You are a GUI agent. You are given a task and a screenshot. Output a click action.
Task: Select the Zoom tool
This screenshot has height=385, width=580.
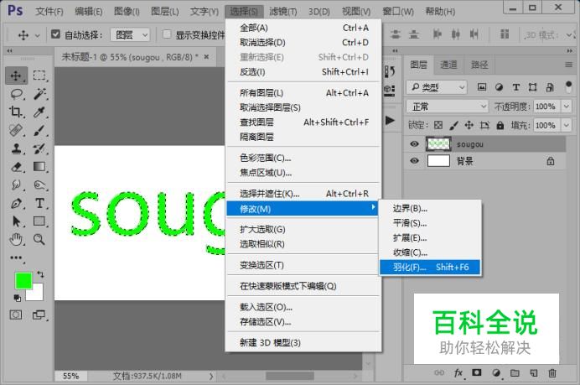tap(39, 240)
